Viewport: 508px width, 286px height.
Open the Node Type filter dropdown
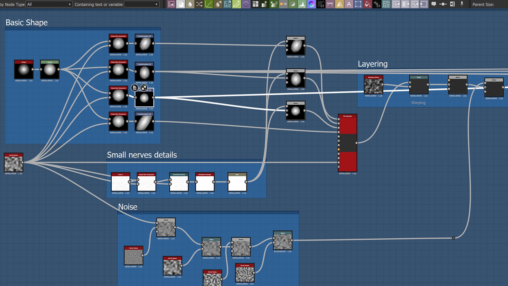(x=49, y=4)
